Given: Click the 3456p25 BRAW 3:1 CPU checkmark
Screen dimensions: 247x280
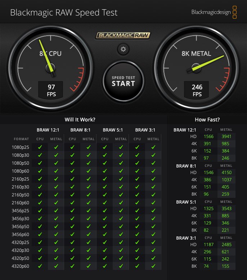Looking at the screenshot, I should 137,210.
